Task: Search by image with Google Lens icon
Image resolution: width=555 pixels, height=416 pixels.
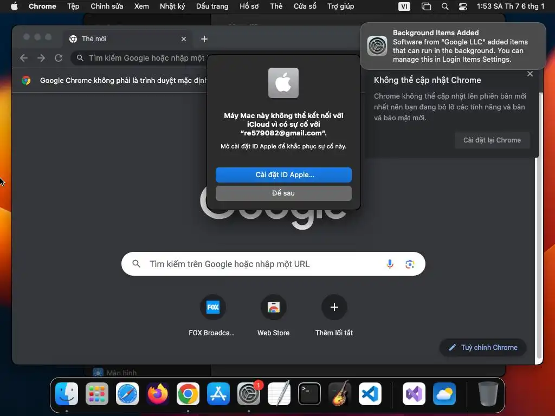Action: click(x=410, y=264)
